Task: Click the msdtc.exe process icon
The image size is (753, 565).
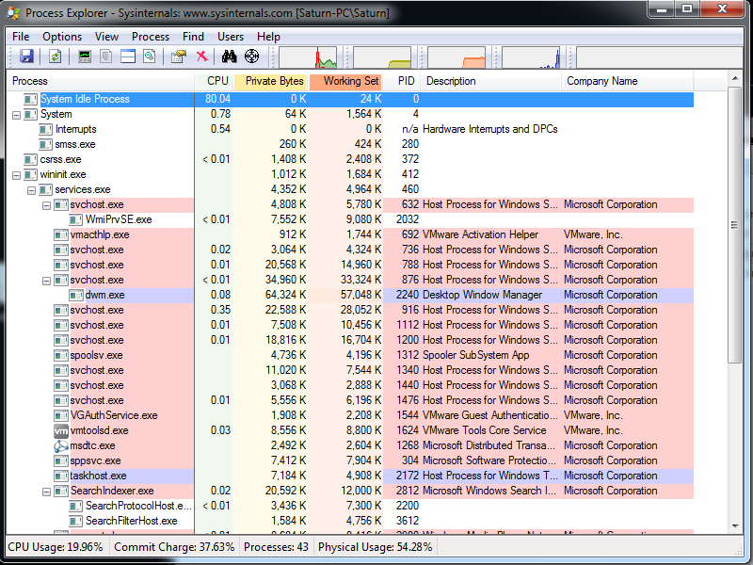Action: (61, 445)
